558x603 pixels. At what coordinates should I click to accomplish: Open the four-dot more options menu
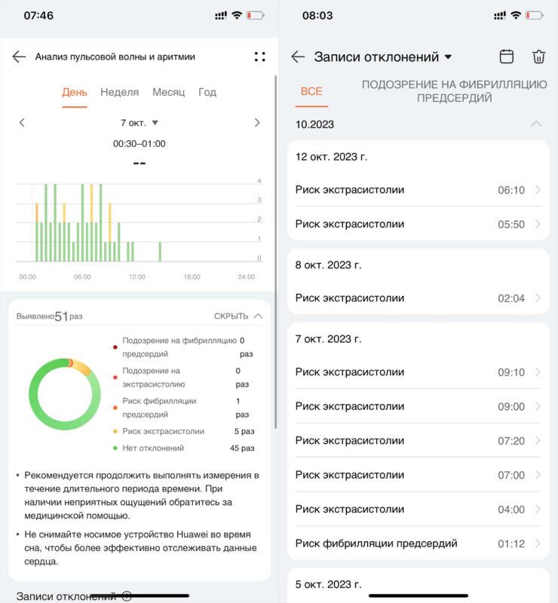(x=259, y=57)
